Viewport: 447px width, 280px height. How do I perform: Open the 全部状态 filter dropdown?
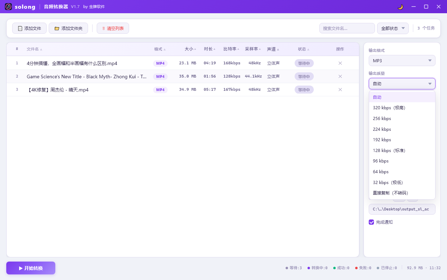tap(393, 29)
